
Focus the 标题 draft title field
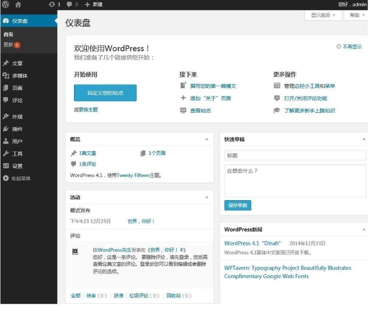point(295,155)
